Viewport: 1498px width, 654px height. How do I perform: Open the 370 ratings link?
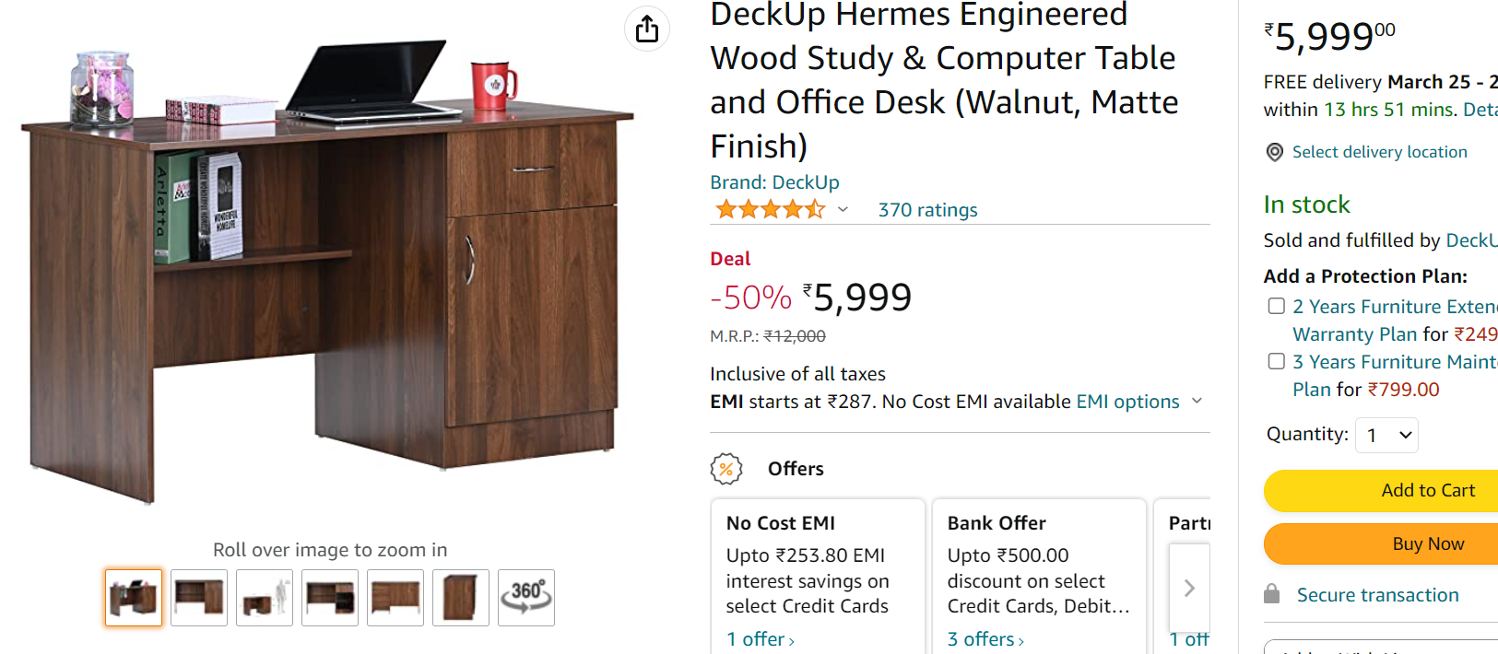tap(927, 210)
